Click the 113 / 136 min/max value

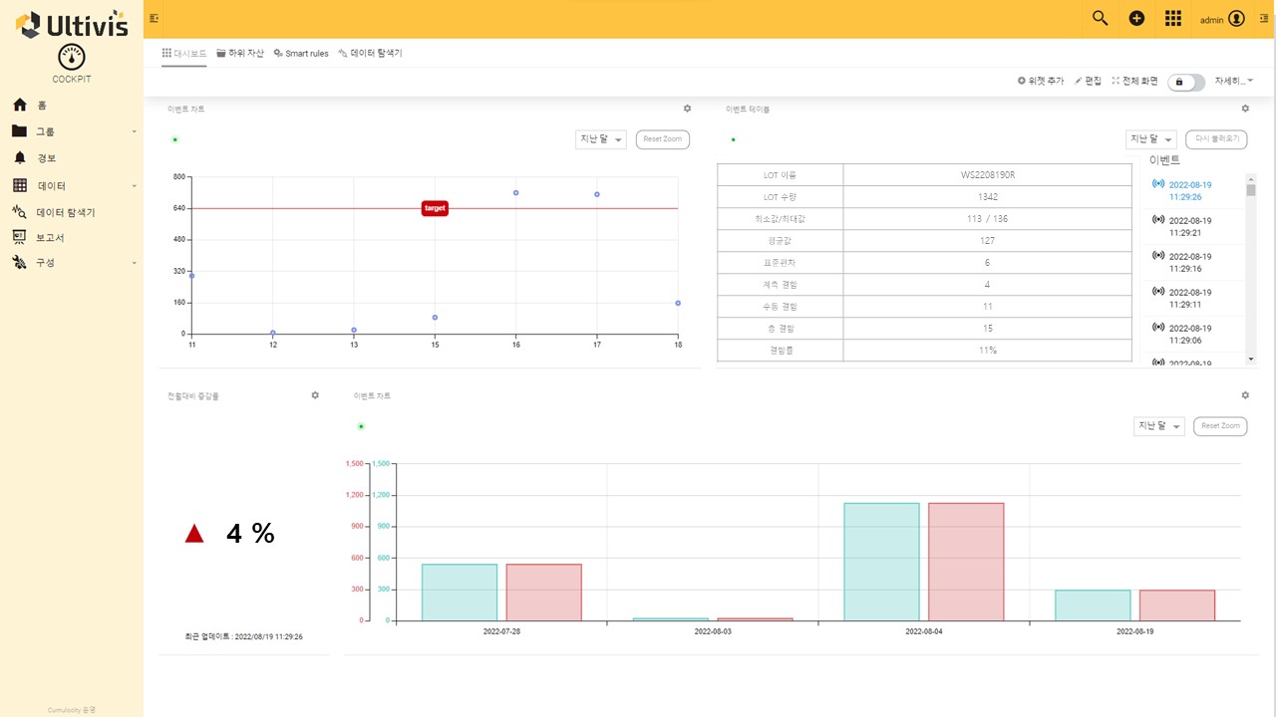click(987, 219)
